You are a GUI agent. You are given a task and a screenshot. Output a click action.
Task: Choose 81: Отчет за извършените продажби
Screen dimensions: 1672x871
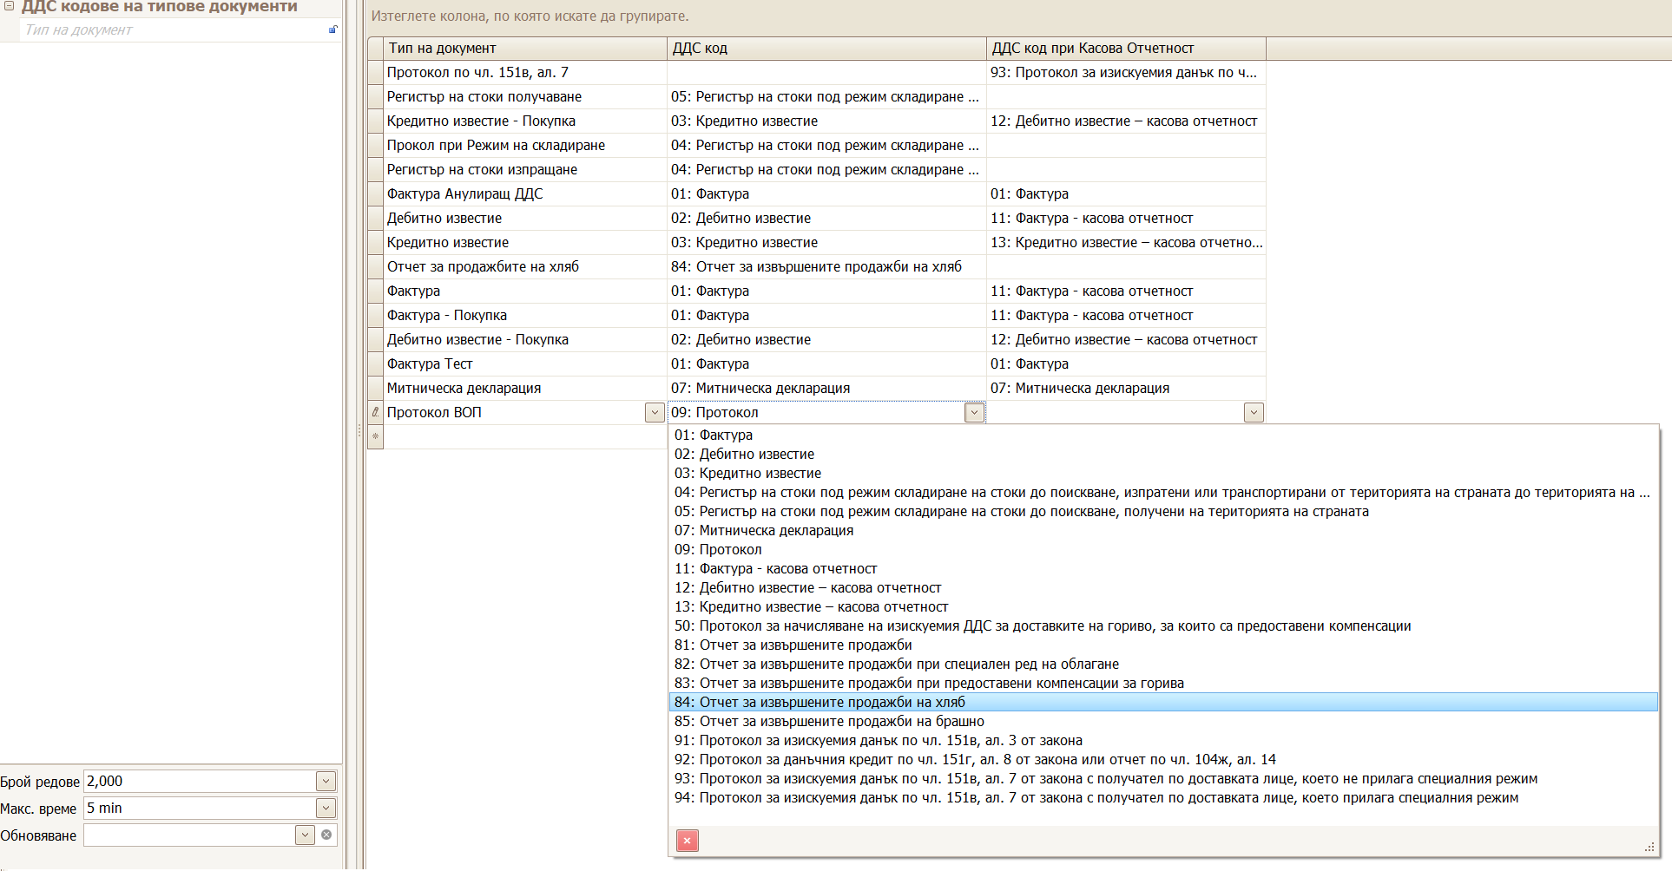click(1163, 645)
